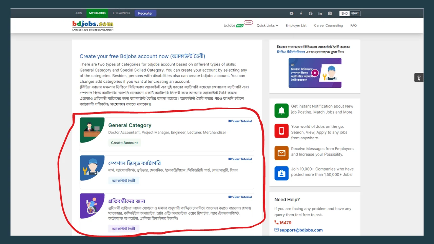Play the video tutorial thumbnail
Image resolution: width=434 pixels, height=244 pixels.
click(x=315, y=73)
